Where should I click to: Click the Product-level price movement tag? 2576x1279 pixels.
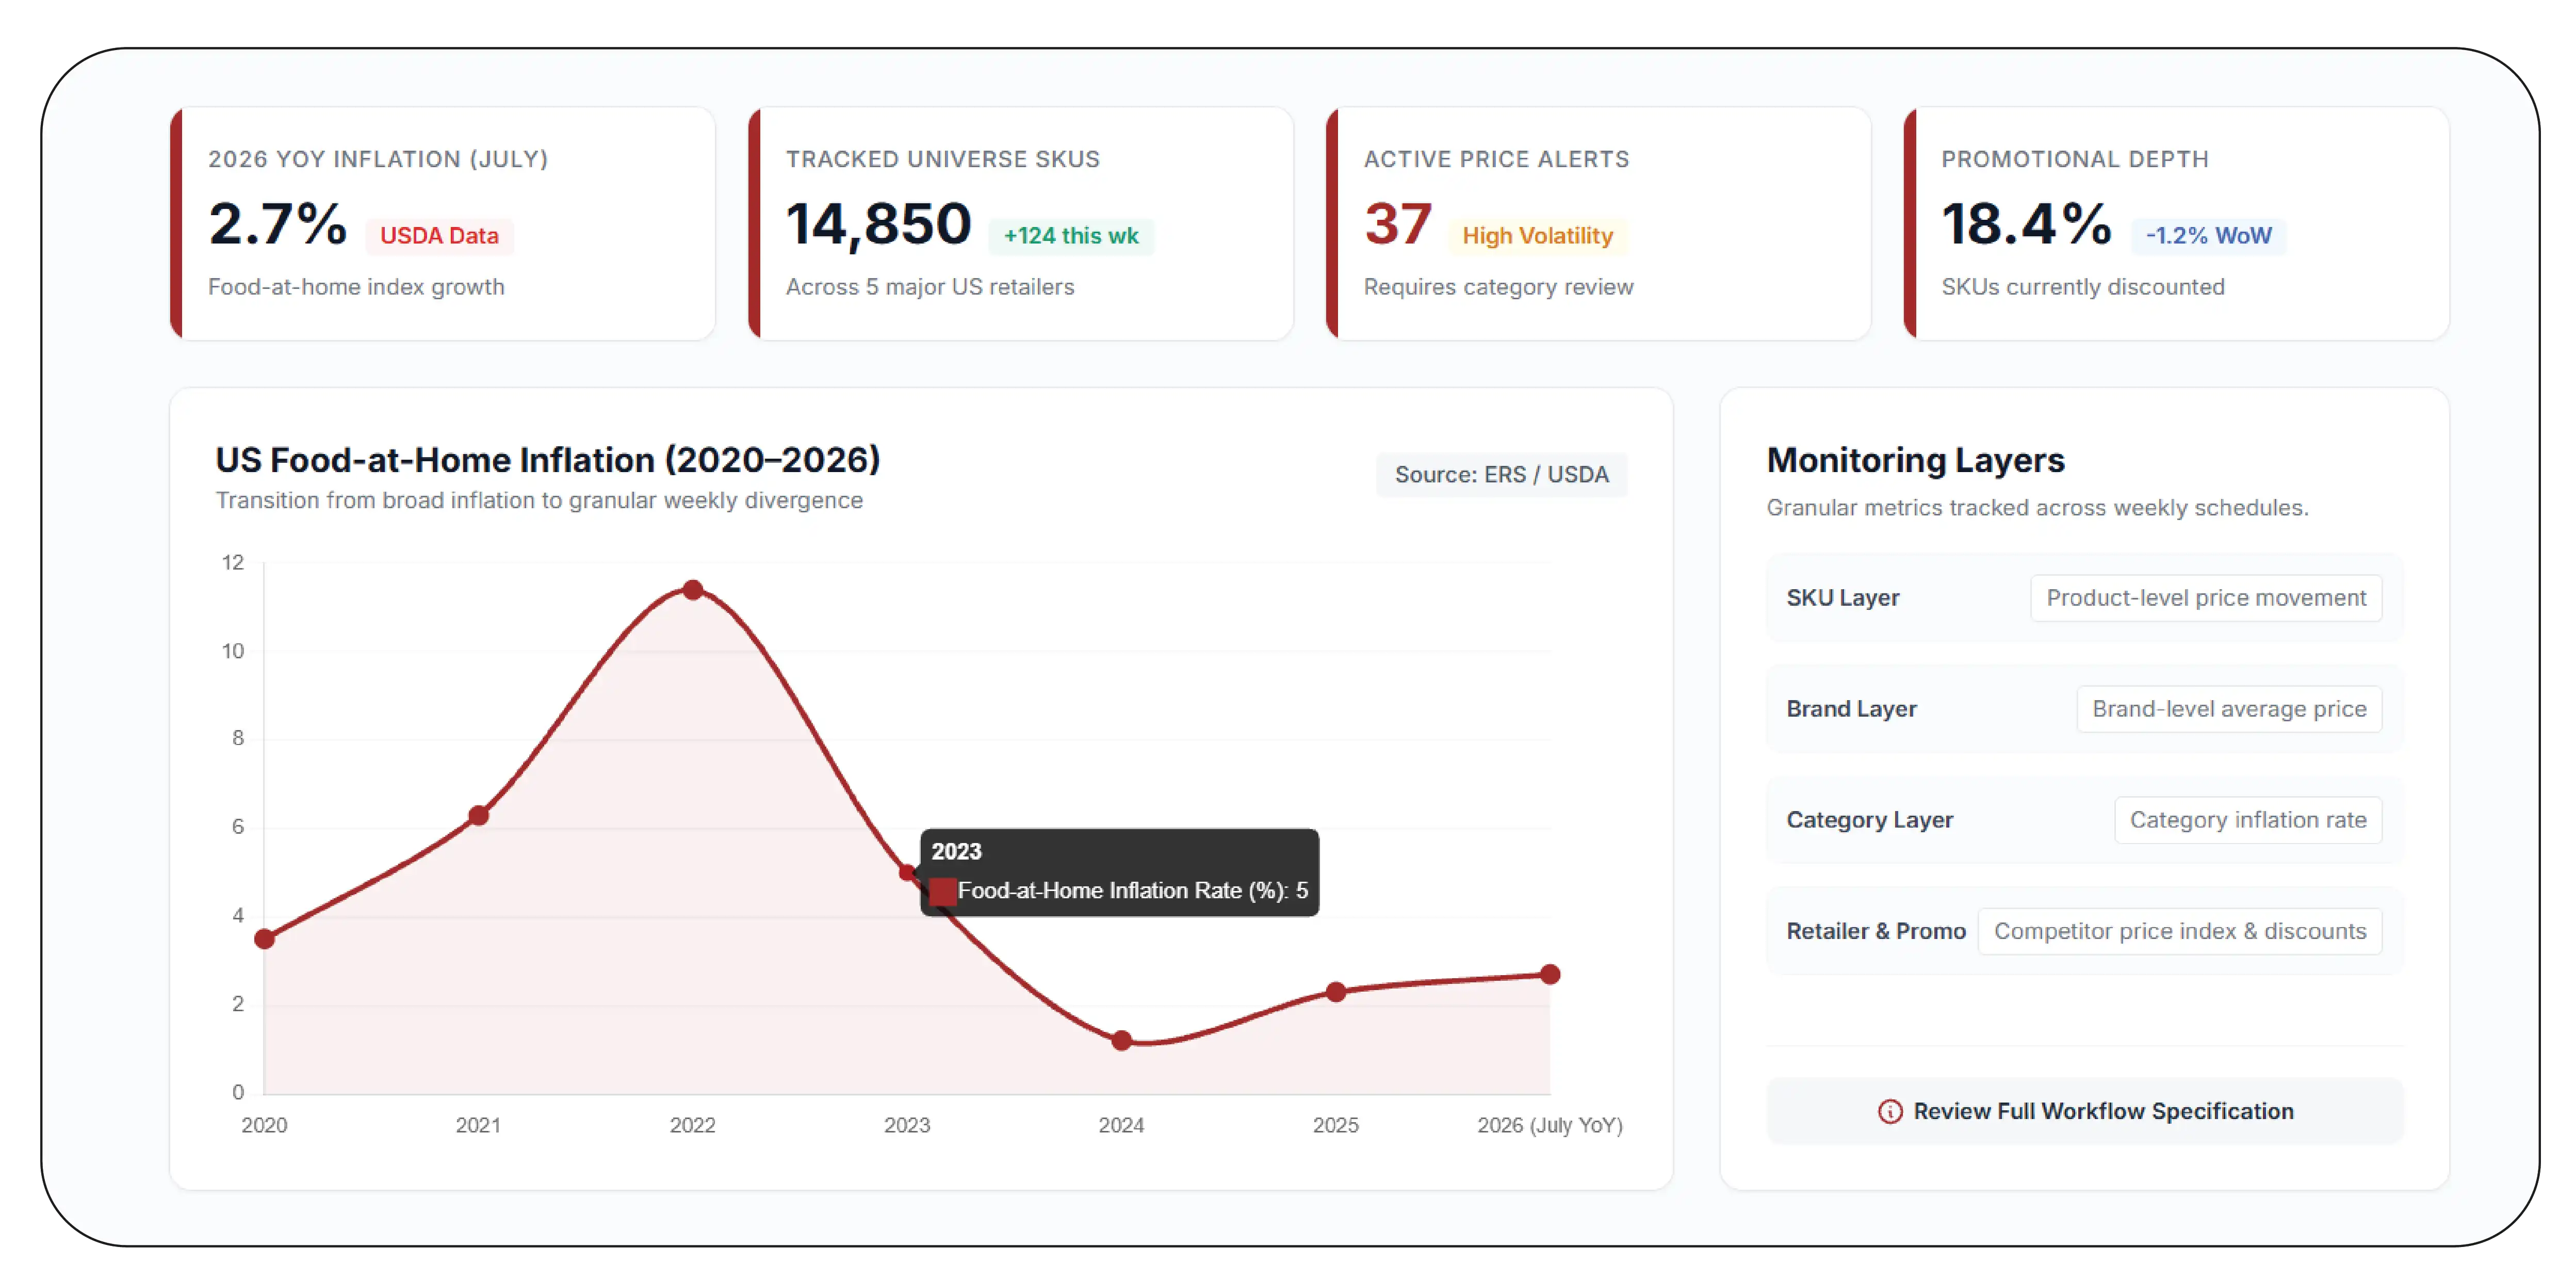[x=2206, y=598]
